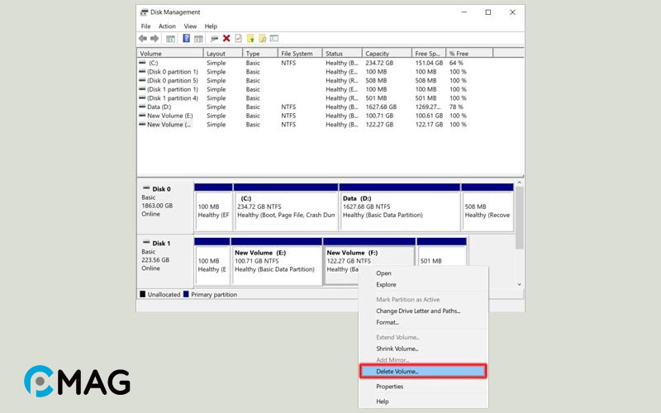Click the Disk 0 drive icon
This screenshot has width=661, height=413.
click(x=146, y=188)
